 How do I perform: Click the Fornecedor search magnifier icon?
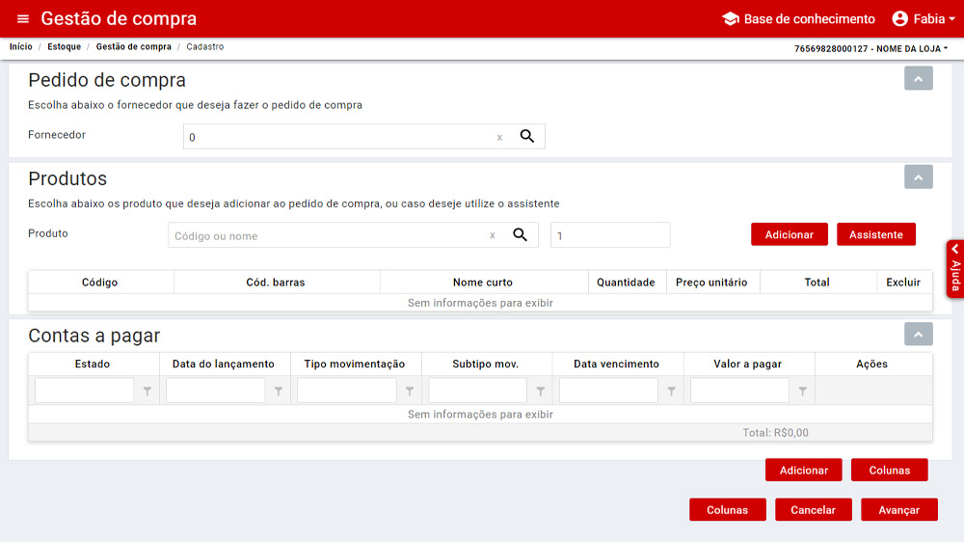click(527, 136)
